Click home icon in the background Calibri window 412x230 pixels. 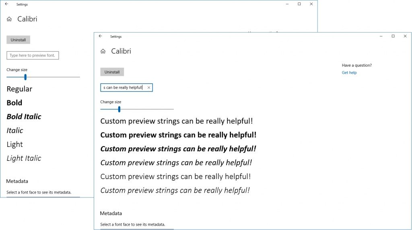[x=9, y=19]
